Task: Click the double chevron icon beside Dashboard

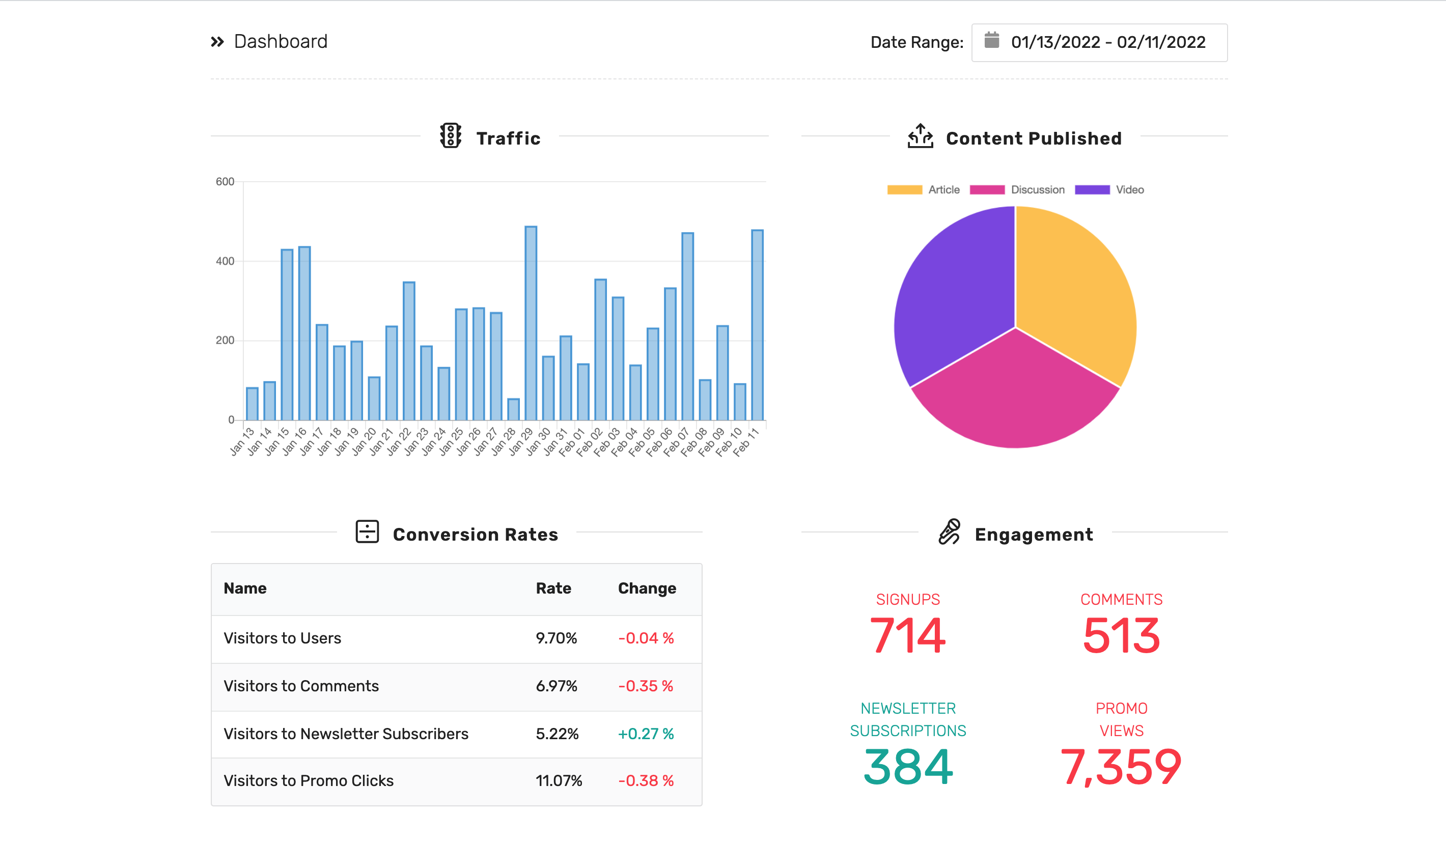Action: 217,42
